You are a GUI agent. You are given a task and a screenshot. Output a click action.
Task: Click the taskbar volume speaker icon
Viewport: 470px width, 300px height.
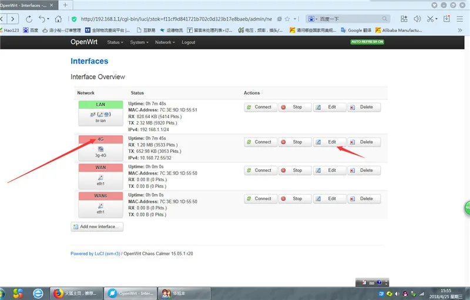click(x=397, y=294)
